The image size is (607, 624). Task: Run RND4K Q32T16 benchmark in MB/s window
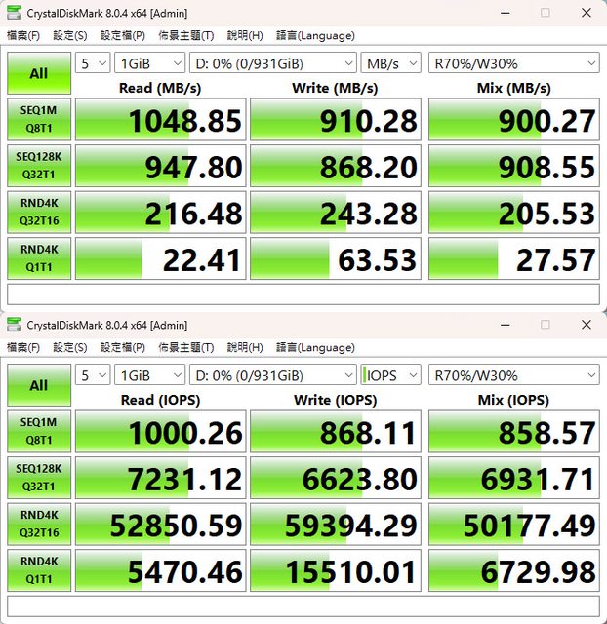(38, 213)
